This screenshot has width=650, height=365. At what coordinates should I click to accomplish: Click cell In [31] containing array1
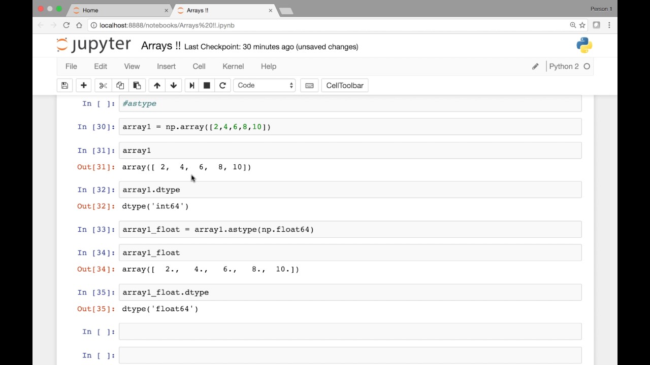click(350, 150)
